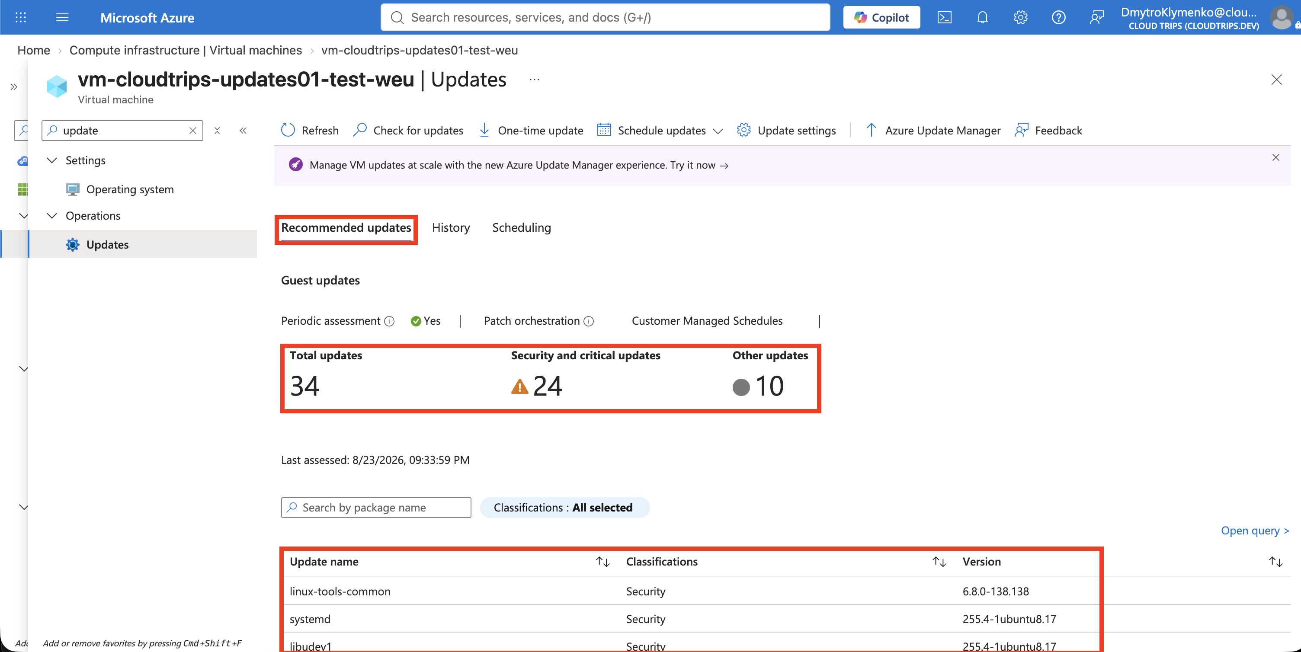Open the more options ellipsis beside Updates title
Image resolution: width=1301 pixels, height=652 pixels.
(534, 79)
